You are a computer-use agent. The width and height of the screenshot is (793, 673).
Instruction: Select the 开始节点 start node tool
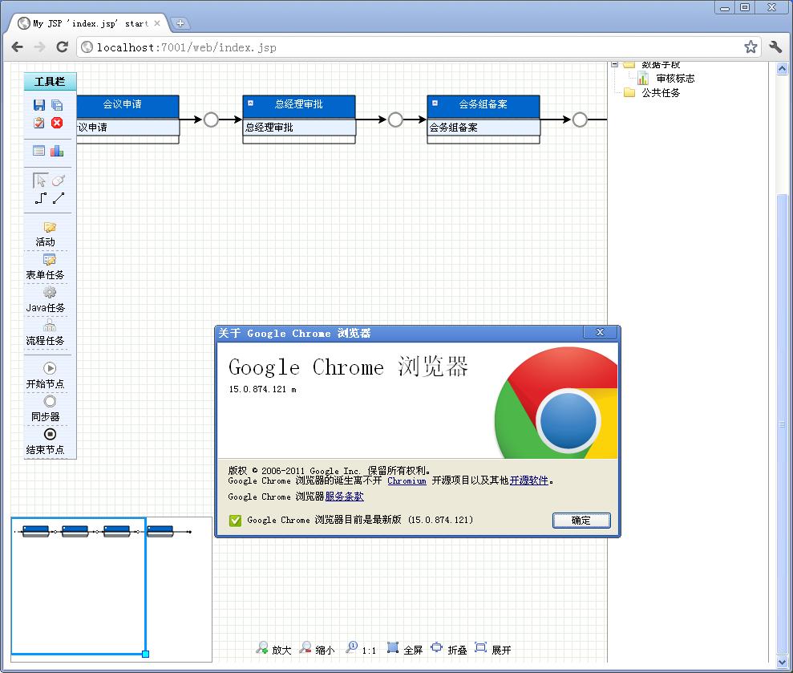pos(46,375)
